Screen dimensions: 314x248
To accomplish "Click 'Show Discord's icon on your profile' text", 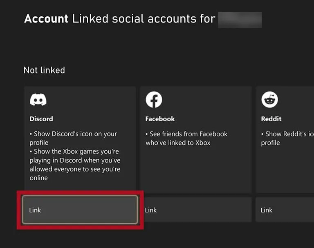I will 73,138.
